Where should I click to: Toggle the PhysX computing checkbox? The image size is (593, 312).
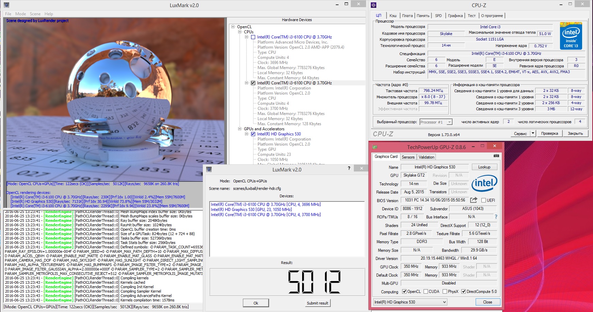(x=445, y=292)
